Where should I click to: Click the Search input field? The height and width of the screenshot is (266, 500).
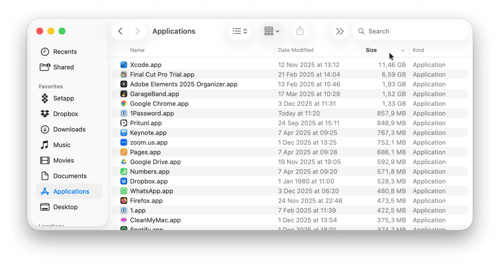pyautogui.click(x=415, y=31)
